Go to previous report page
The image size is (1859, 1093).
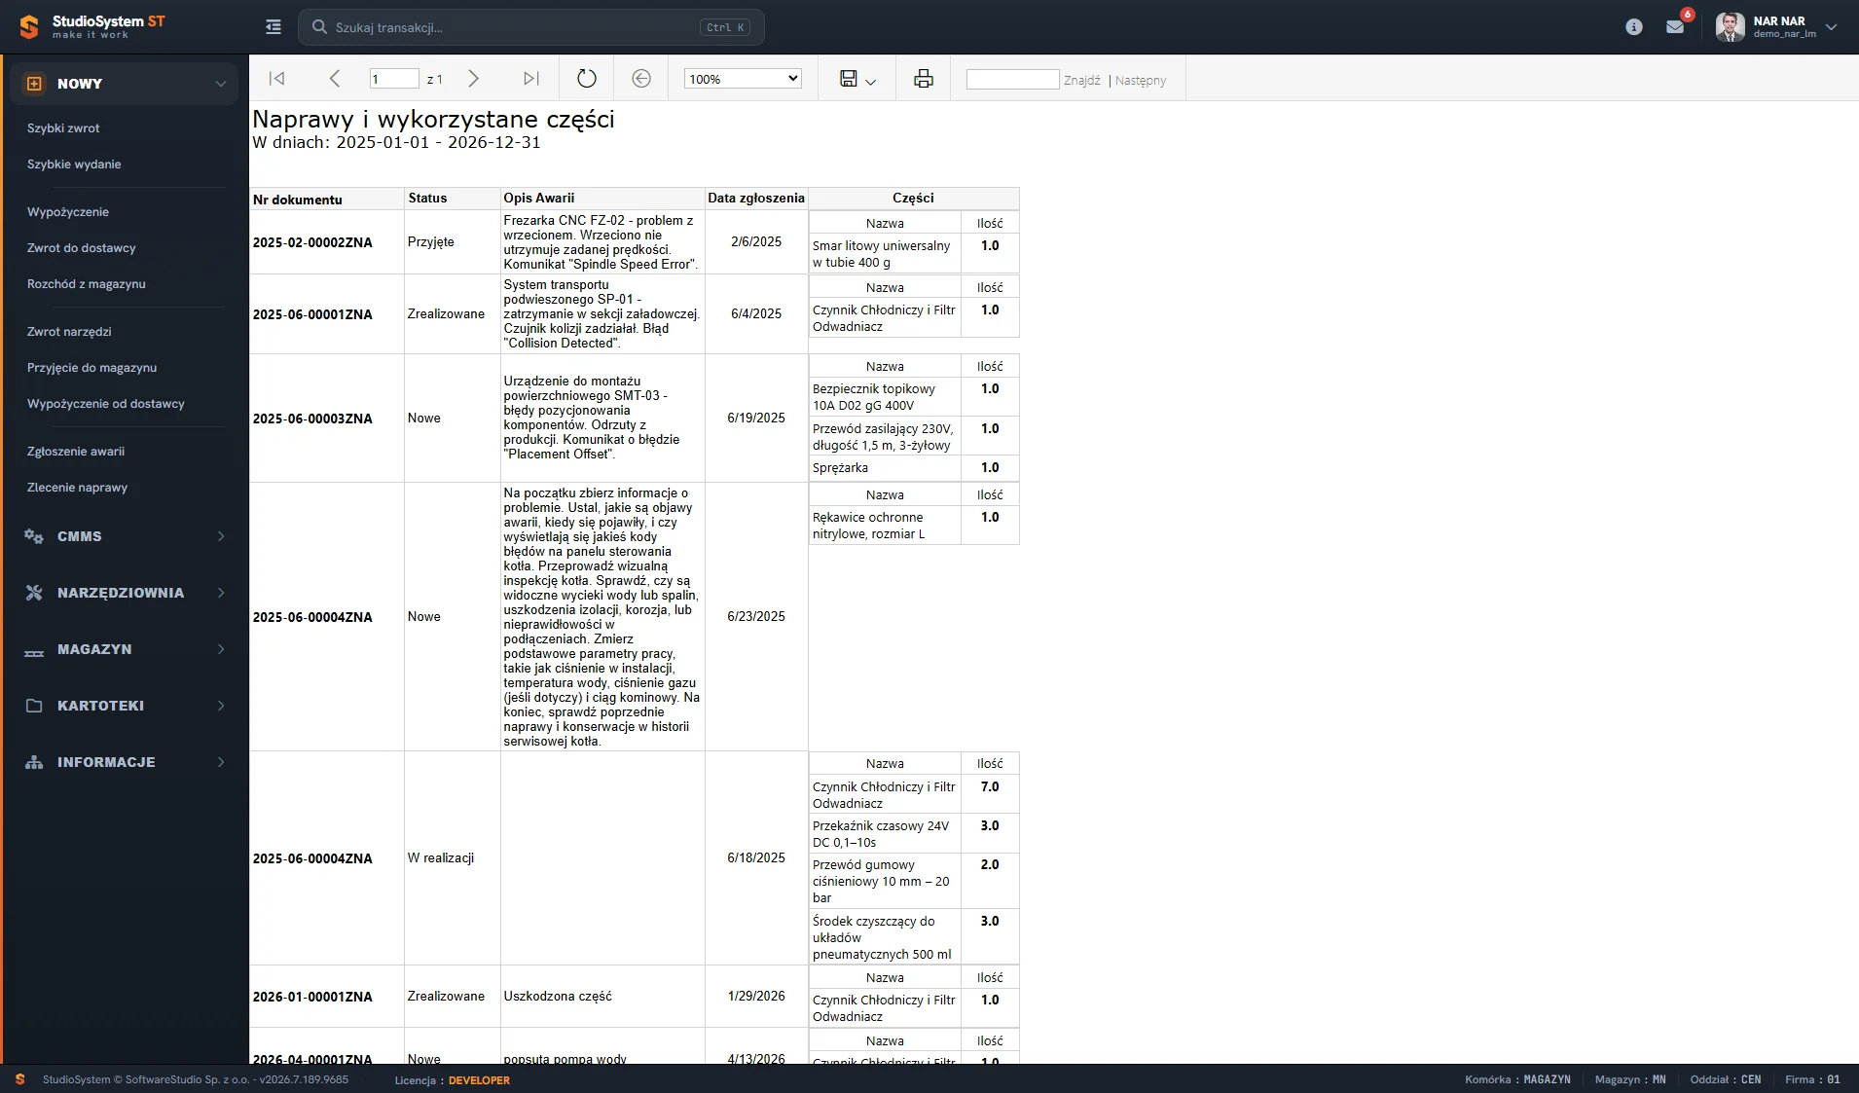pos(335,79)
